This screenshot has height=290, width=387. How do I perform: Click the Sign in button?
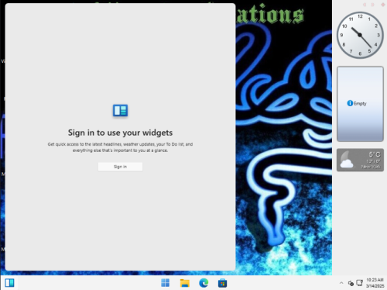pos(120,167)
